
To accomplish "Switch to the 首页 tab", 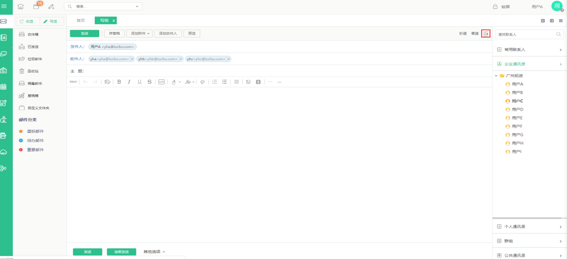I will [80, 21].
